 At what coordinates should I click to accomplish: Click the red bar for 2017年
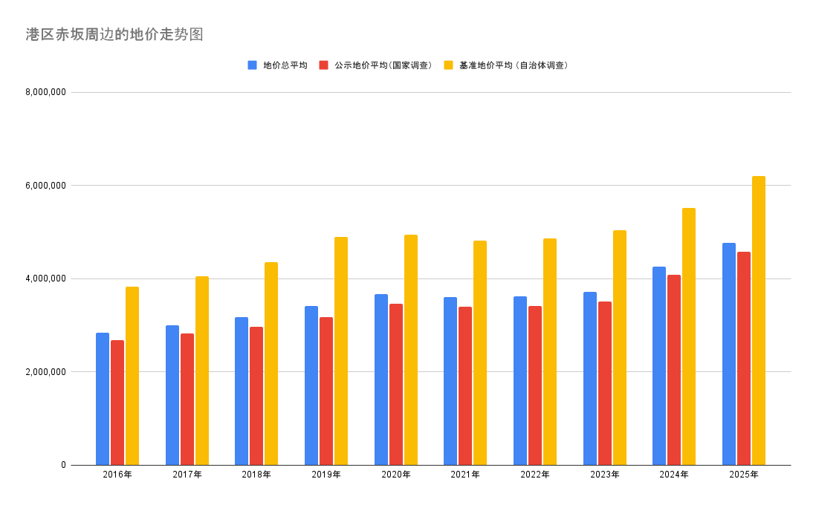(187, 399)
